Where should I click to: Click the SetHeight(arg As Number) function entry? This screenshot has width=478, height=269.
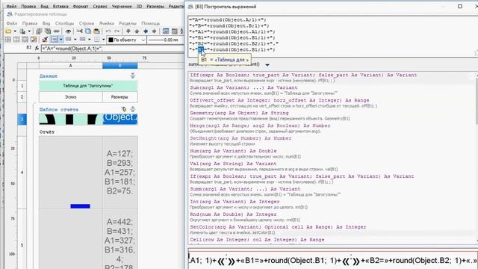[240, 138]
